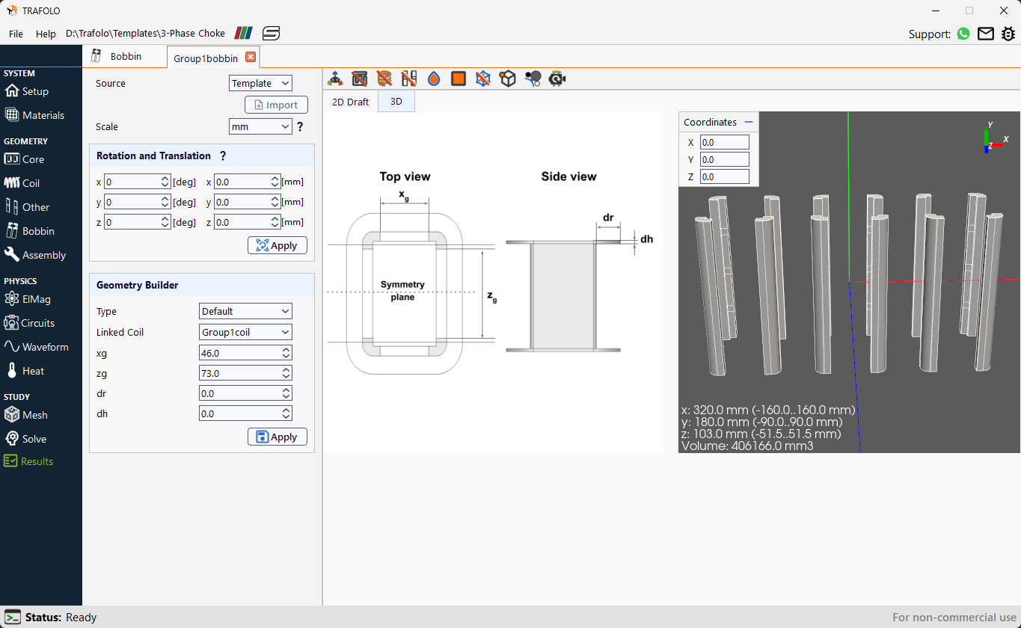Screen dimensions: 1021x628
Task: Toggle the crossed-out mesh wireframe icon
Action: point(483,78)
